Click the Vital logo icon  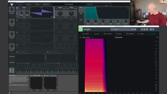click(x=12, y=4)
